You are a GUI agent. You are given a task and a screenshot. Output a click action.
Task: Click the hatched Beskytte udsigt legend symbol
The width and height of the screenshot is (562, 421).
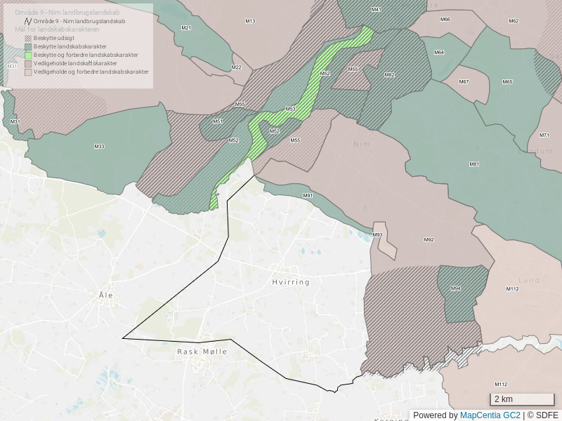28,38
